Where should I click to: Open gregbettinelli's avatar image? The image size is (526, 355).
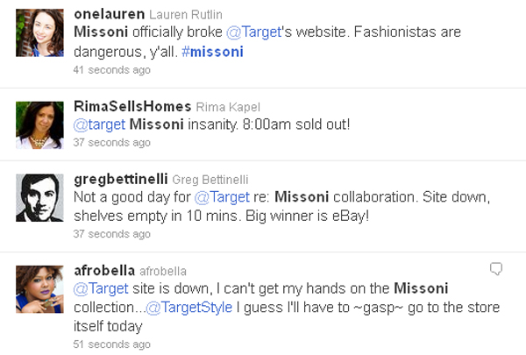point(39,197)
